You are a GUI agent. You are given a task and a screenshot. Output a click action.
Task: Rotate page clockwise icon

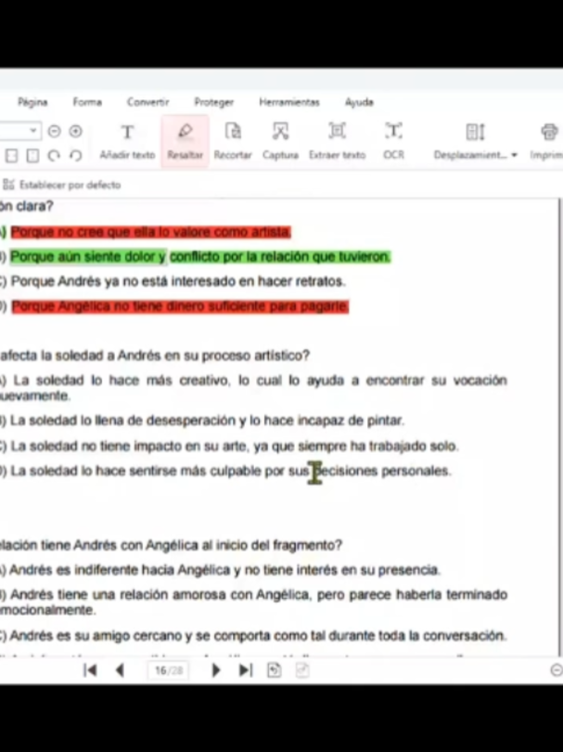54,155
